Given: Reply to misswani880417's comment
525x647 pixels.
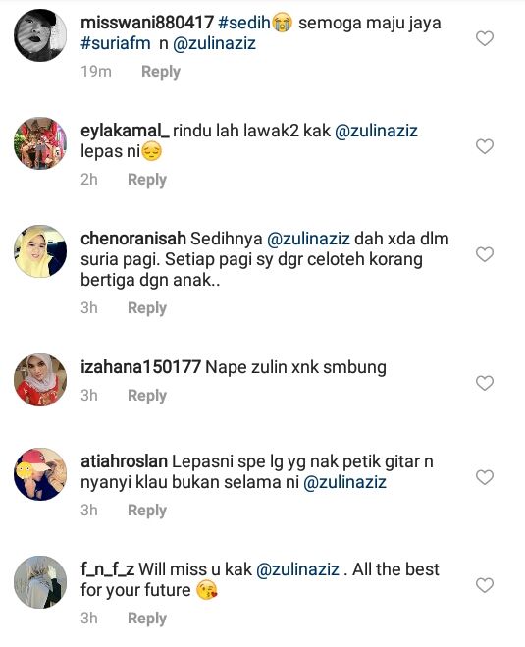Looking at the screenshot, I should click(161, 72).
